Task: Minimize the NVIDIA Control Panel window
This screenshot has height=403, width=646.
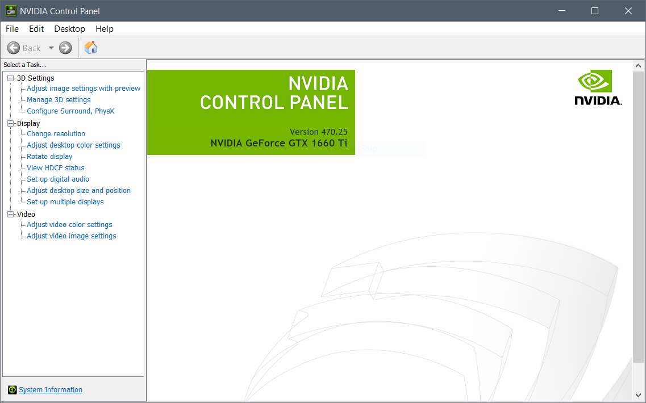Action: [562, 11]
